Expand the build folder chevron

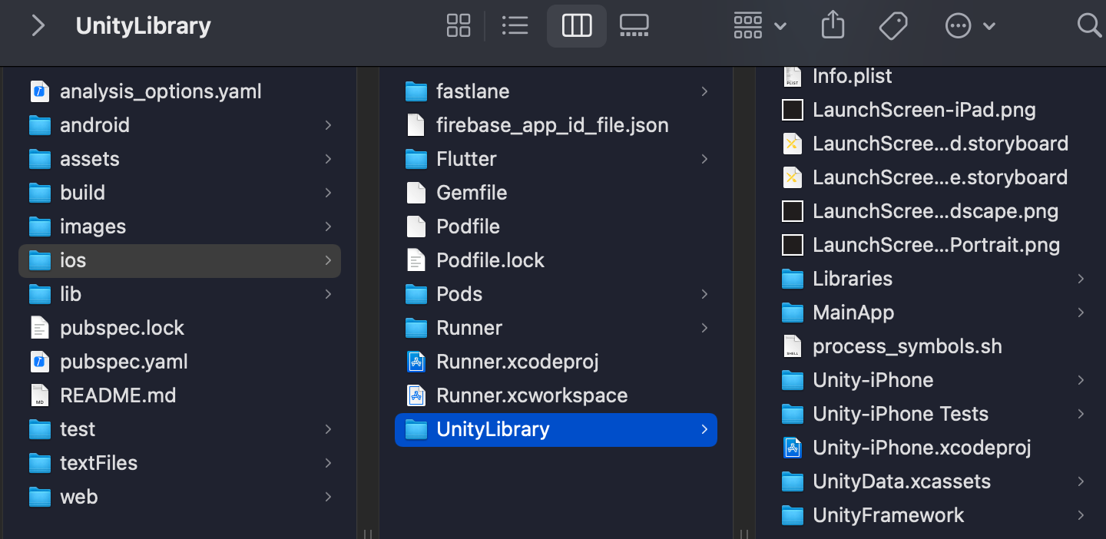(328, 193)
